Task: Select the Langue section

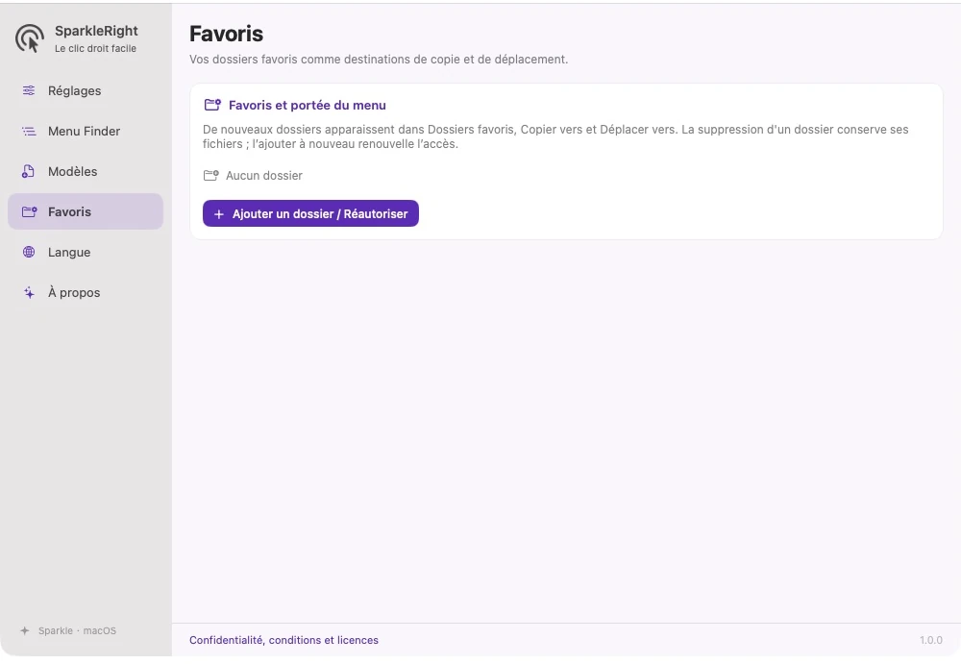Action: pyautogui.click(x=86, y=252)
